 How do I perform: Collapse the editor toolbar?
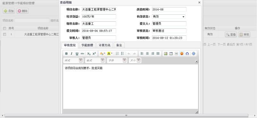point(197,61)
